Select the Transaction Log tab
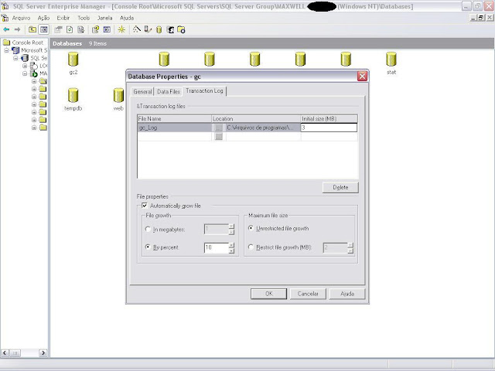Image resolution: width=495 pixels, height=371 pixels. click(204, 91)
